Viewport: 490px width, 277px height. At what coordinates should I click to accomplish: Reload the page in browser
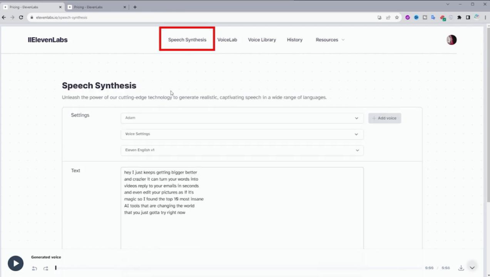coord(21,17)
